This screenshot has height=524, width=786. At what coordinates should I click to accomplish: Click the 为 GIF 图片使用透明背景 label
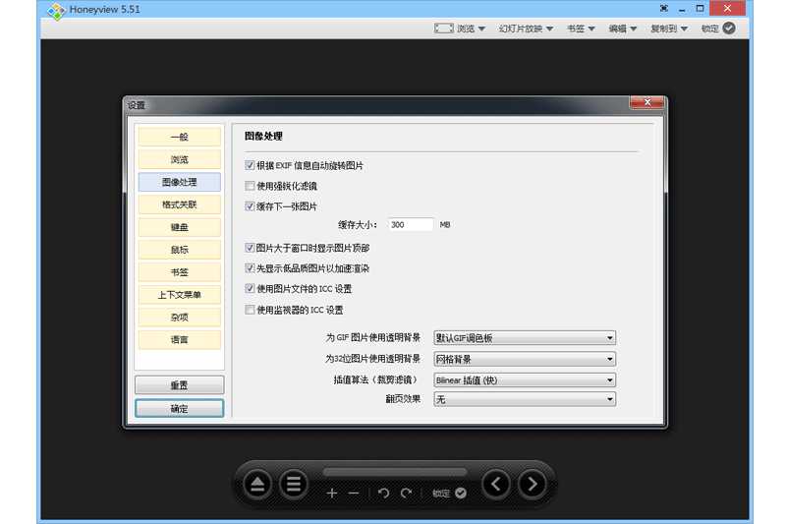click(x=372, y=338)
